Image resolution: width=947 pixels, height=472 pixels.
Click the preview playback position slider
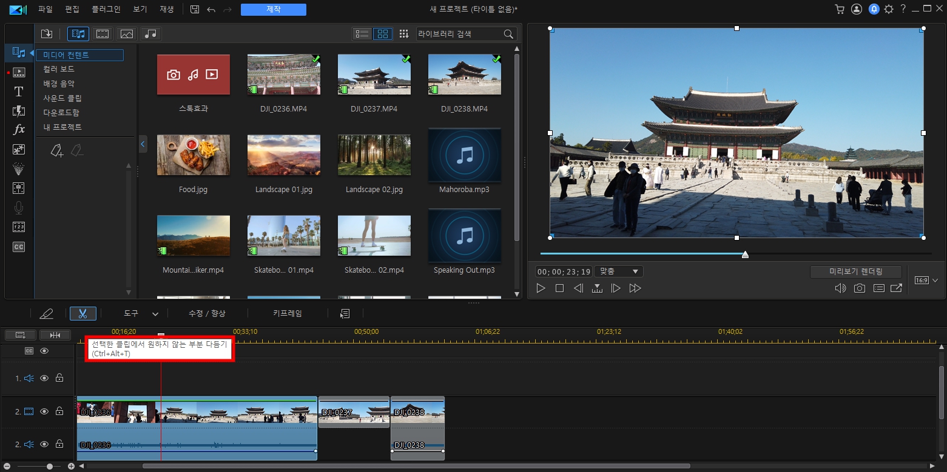745,254
